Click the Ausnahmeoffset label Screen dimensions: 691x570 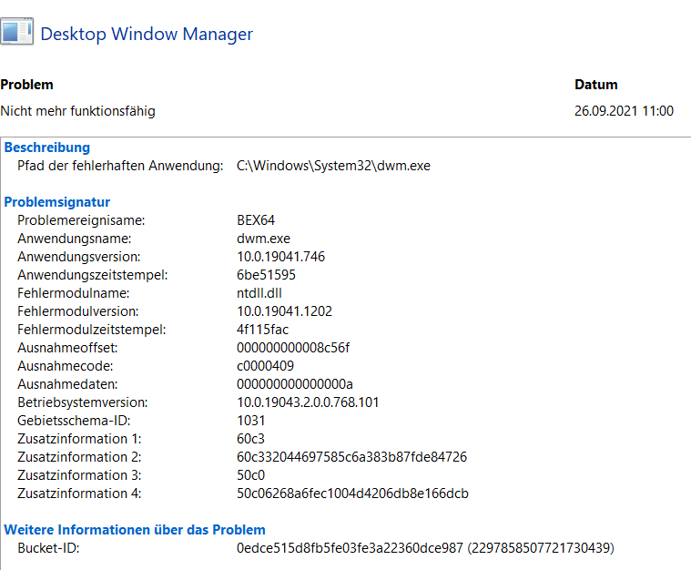coord(67,348)
